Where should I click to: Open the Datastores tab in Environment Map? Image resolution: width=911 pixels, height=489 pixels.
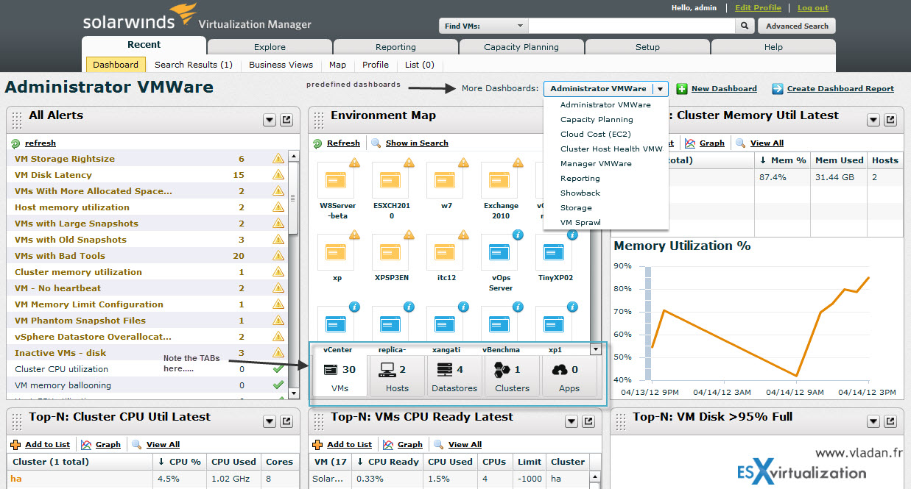[x=454, y=377]
